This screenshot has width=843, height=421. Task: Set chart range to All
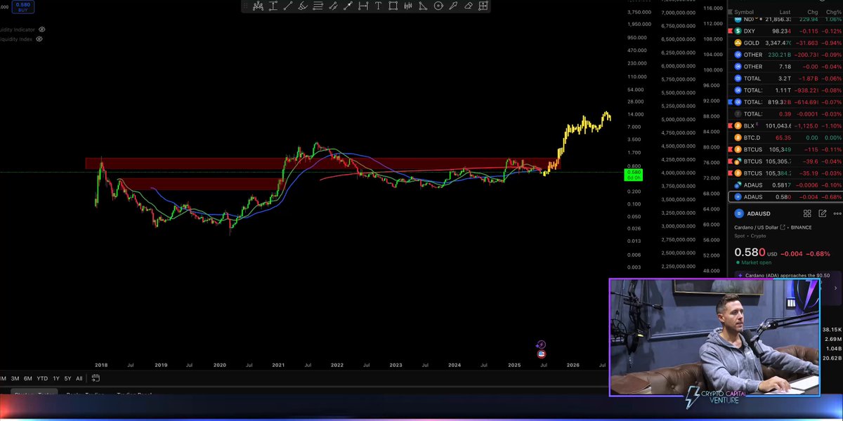click(79, 378)
